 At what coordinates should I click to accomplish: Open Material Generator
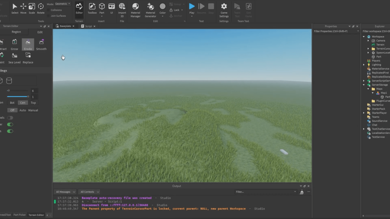(150, 10)
